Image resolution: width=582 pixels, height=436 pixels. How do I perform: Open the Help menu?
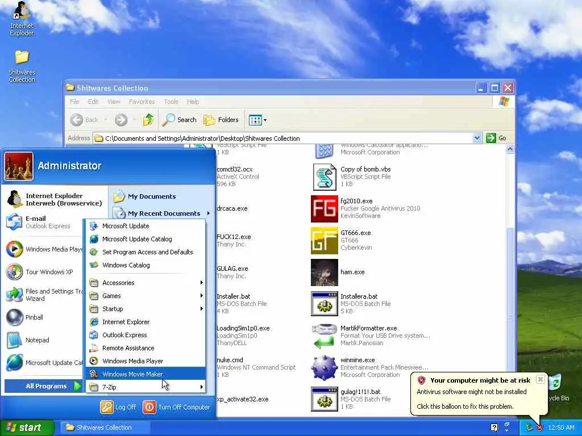(193, 102)
